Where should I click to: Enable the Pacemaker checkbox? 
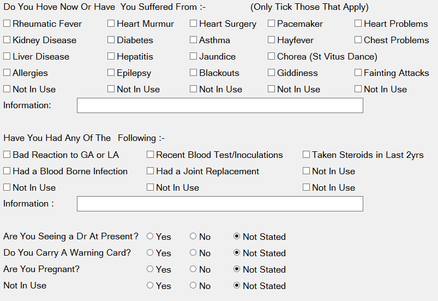(272, 23)
